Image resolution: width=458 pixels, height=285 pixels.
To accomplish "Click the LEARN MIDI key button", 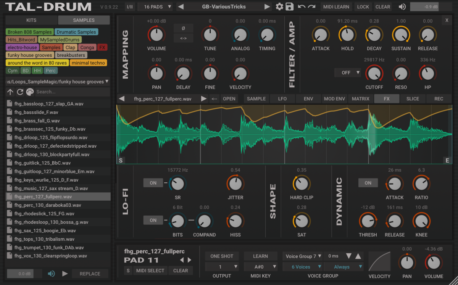I will (x=261, y=256).
